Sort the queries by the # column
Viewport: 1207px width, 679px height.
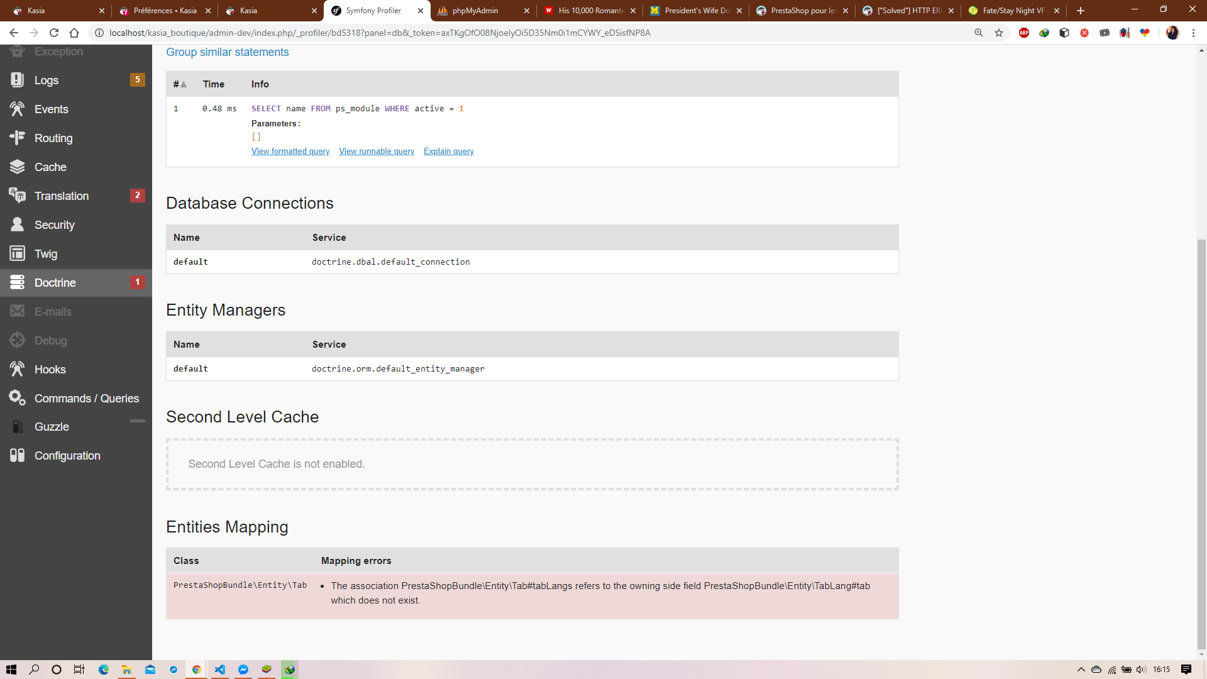point(180,84)
